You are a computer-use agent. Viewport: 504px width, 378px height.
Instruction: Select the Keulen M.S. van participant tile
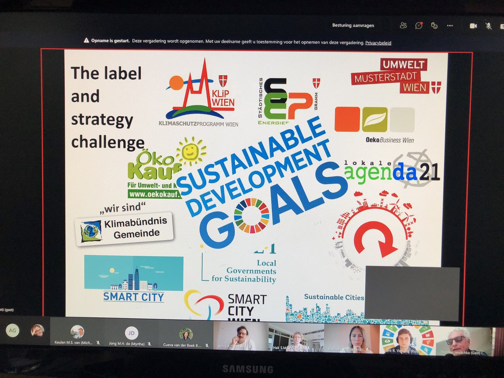point(77,334)
